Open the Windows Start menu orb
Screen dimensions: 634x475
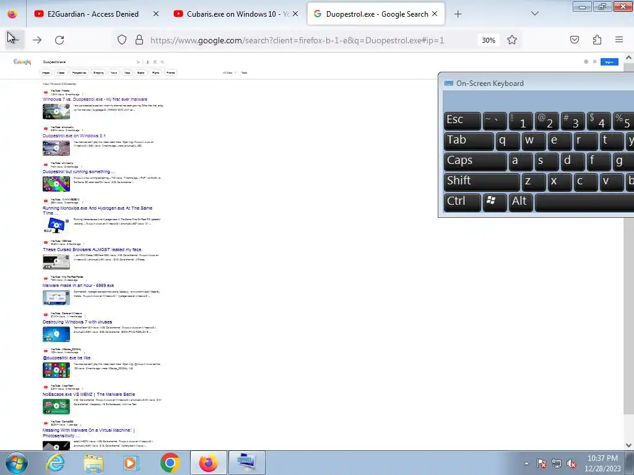click(x=16, y=463)
